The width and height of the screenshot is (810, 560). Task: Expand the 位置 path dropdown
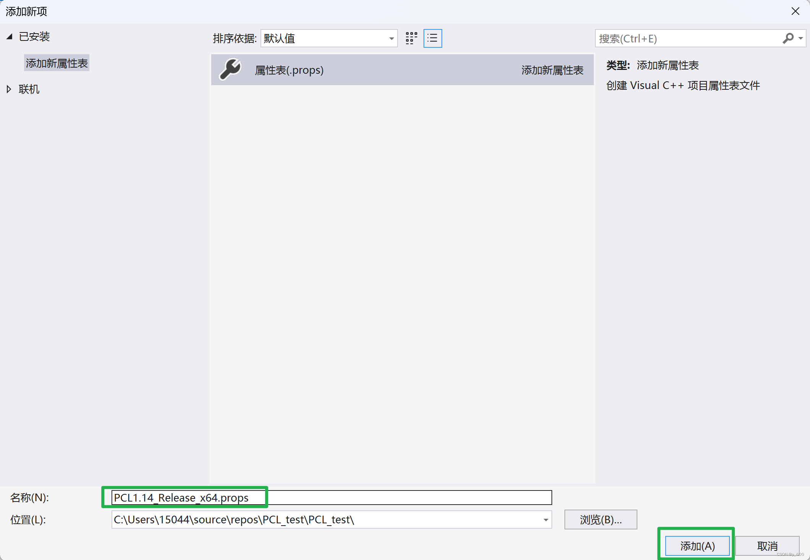546,520
